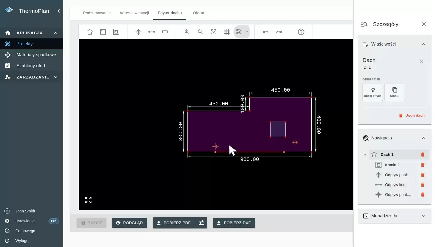Delete Komin 2 using its trash icon
436x247 pixels.
coord(423,165)
